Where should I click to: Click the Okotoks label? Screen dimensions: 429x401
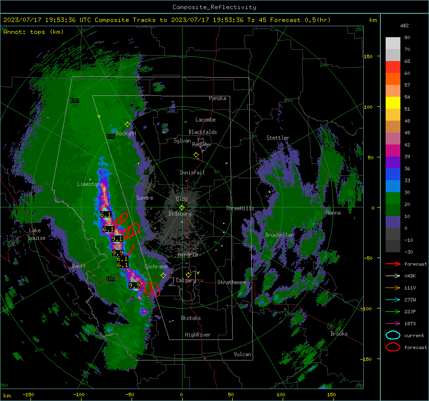[191, 318]
